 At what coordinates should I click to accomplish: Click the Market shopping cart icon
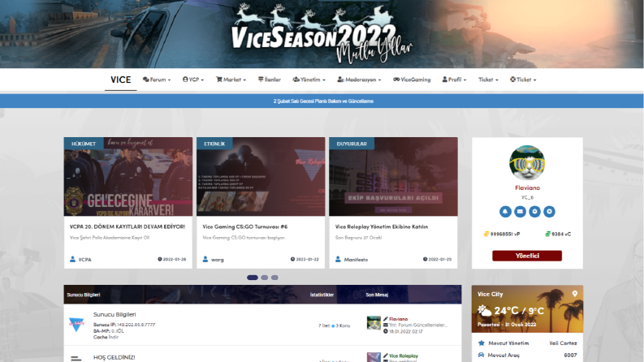219,80
